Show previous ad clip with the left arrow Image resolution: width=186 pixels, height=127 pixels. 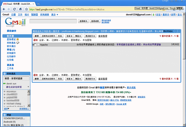coord(176,31)
